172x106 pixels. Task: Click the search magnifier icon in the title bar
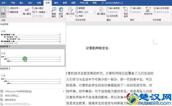tap(102, 3)
